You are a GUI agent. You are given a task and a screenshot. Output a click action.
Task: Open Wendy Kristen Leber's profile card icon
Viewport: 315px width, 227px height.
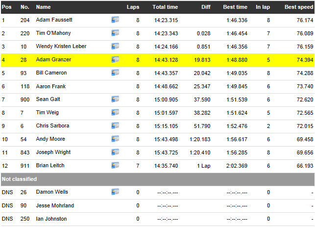(x=115, y=47)
